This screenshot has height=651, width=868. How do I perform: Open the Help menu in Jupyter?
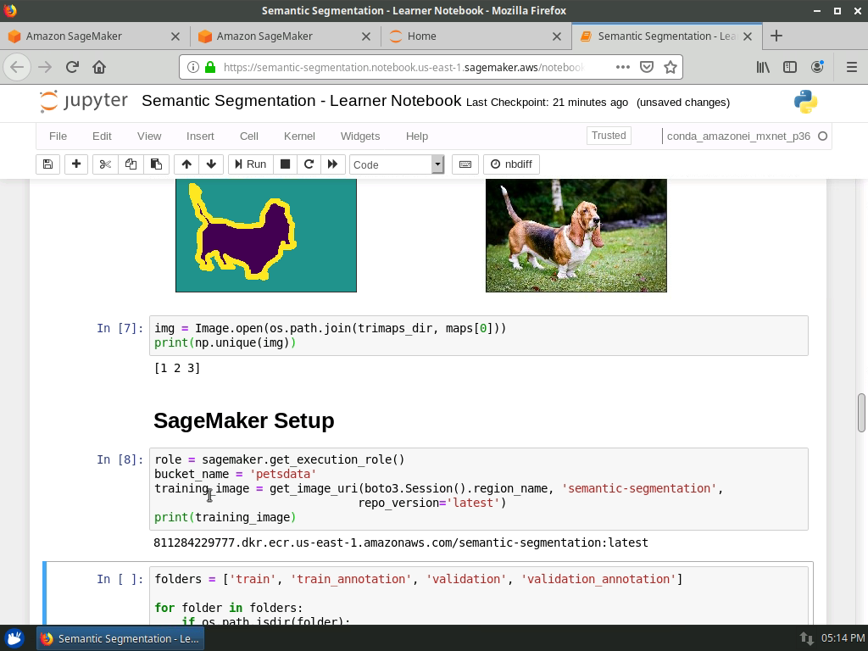pyautogui.click(x=417, y=136)
